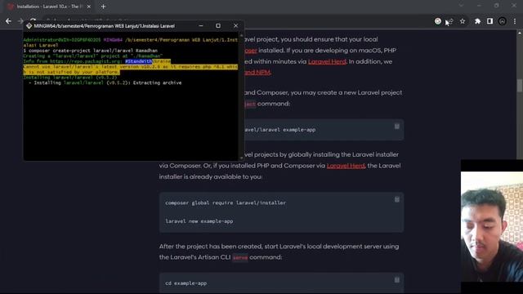Open the 'and NPM' link

pos(257,73)
